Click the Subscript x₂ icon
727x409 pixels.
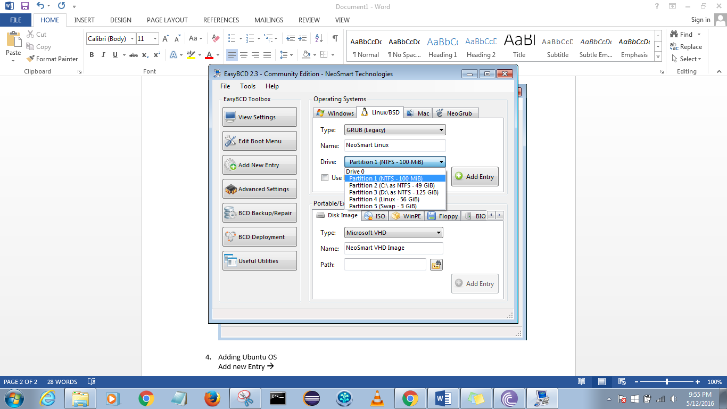(145, 55)
